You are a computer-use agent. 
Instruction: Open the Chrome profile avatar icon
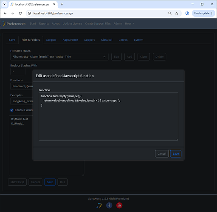(187, 13)
